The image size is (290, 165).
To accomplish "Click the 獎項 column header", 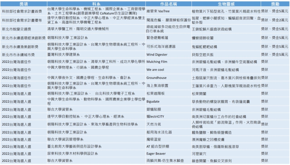I will pos(24,4).
